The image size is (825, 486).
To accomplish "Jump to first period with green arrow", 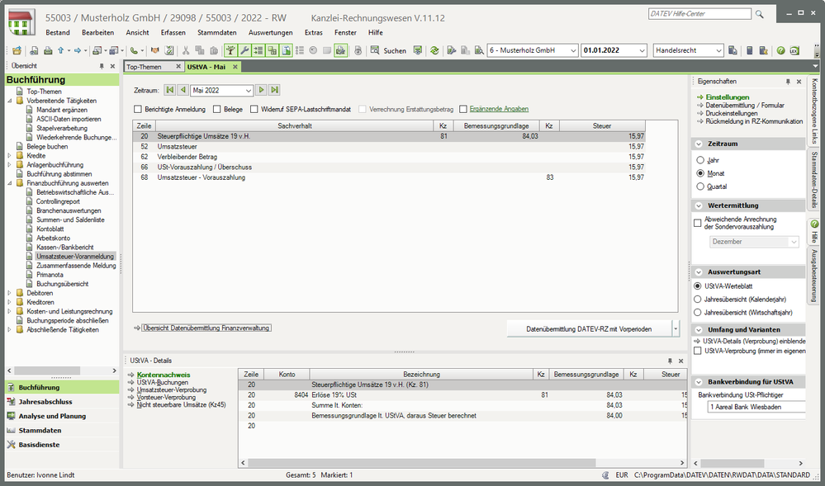I will pos(169,90).
